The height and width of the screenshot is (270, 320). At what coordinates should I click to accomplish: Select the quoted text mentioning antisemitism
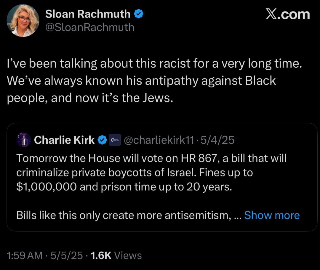click(x=129, y=215)
